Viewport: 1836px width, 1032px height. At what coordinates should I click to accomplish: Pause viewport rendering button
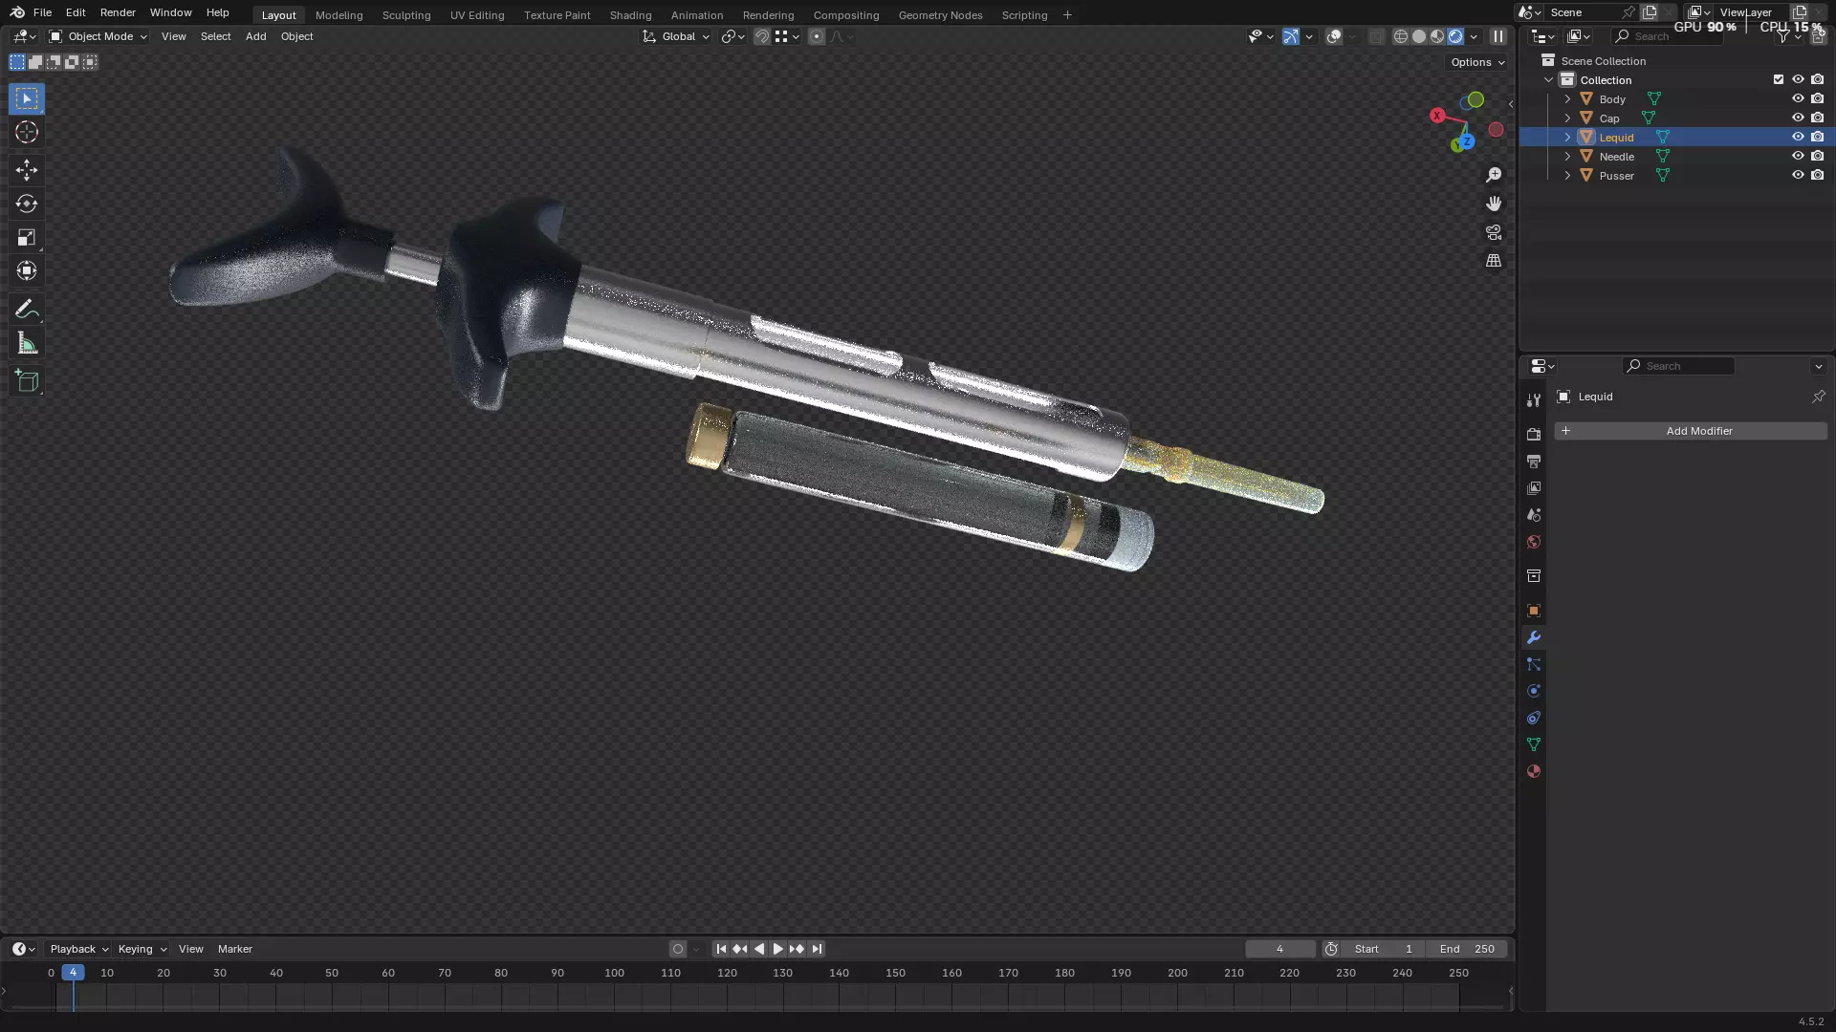point(1498,36)
